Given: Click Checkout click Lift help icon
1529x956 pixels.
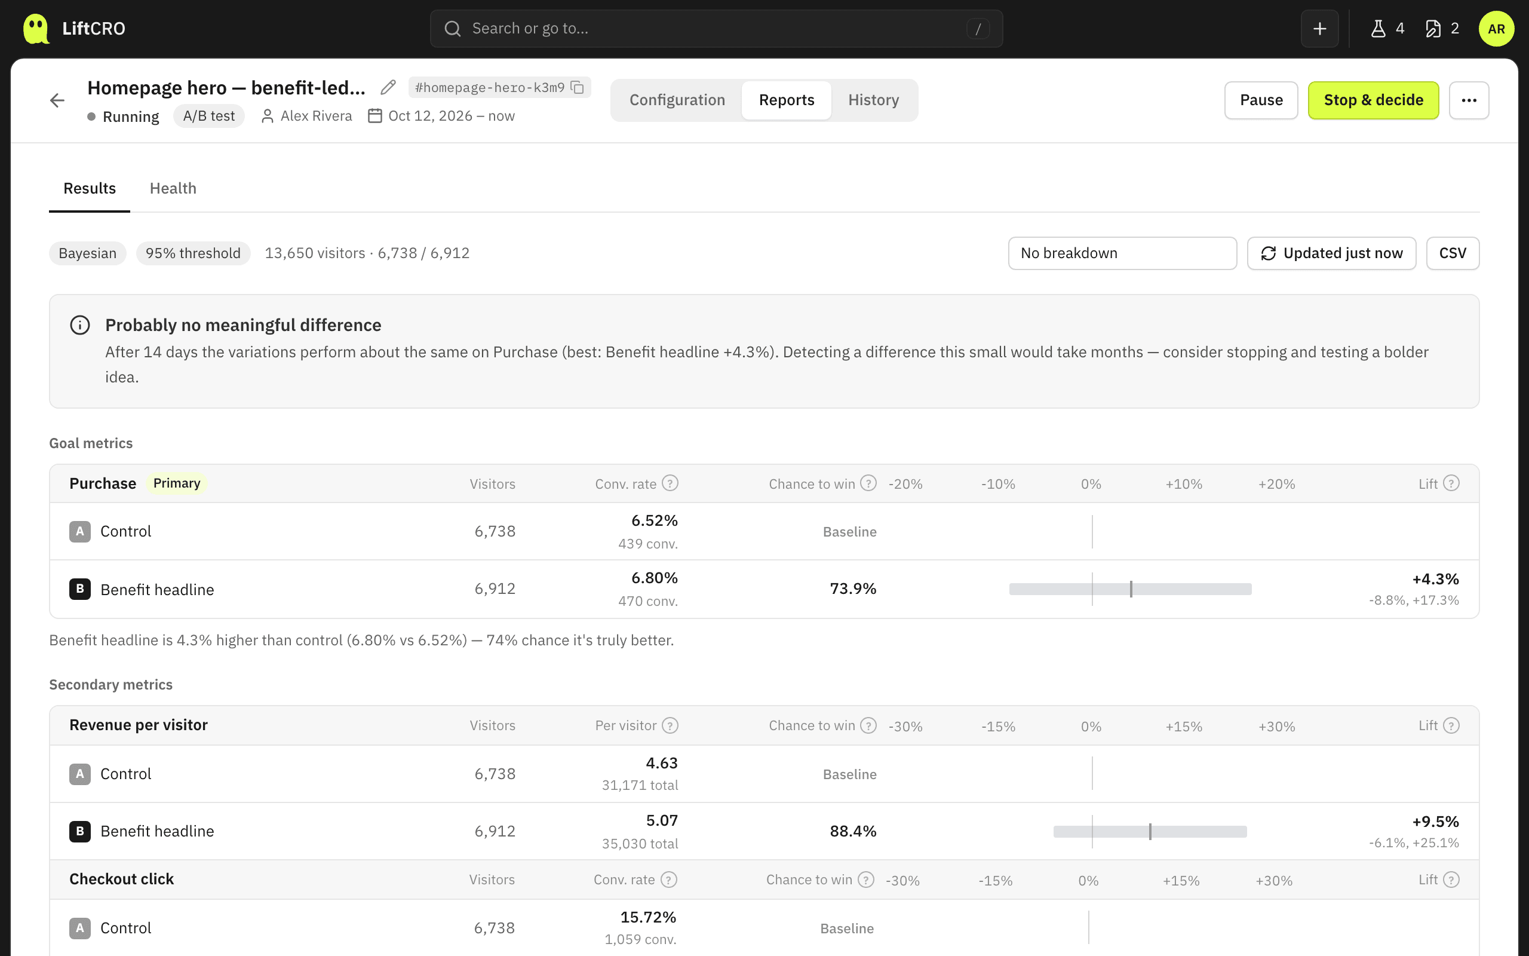Looking at the screenshot, I should click(x=1452, y=880).
